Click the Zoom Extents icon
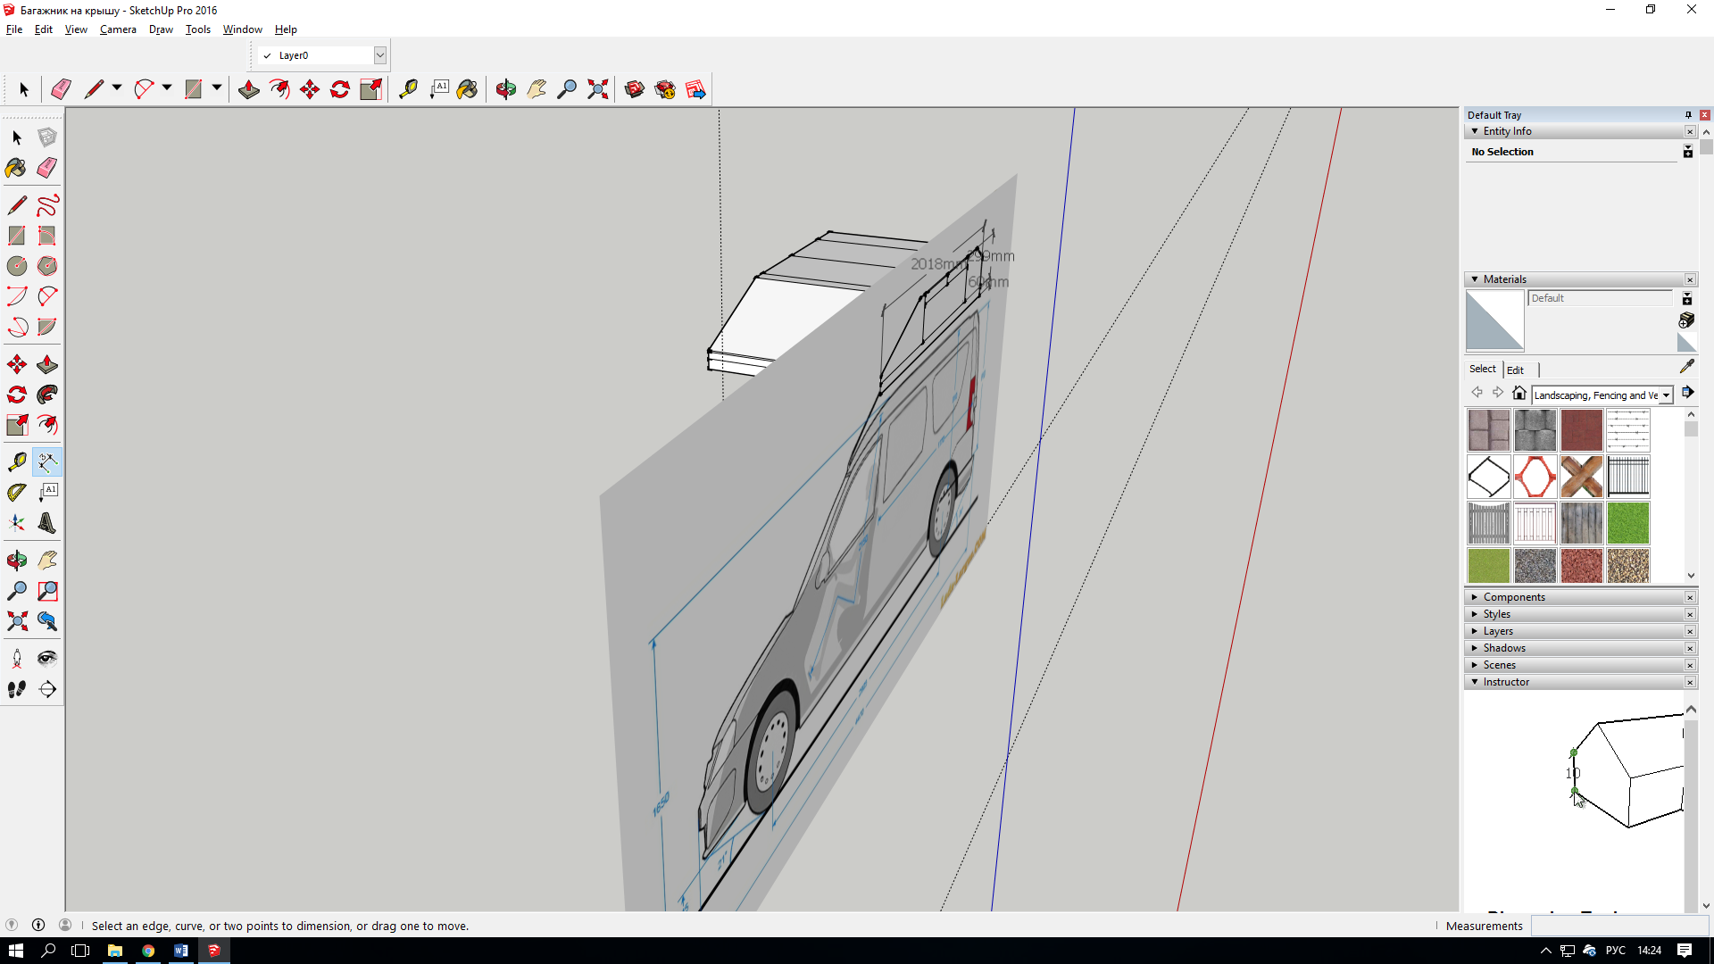Viewport: 1714px width, 964px height. (x=597, y=89)
